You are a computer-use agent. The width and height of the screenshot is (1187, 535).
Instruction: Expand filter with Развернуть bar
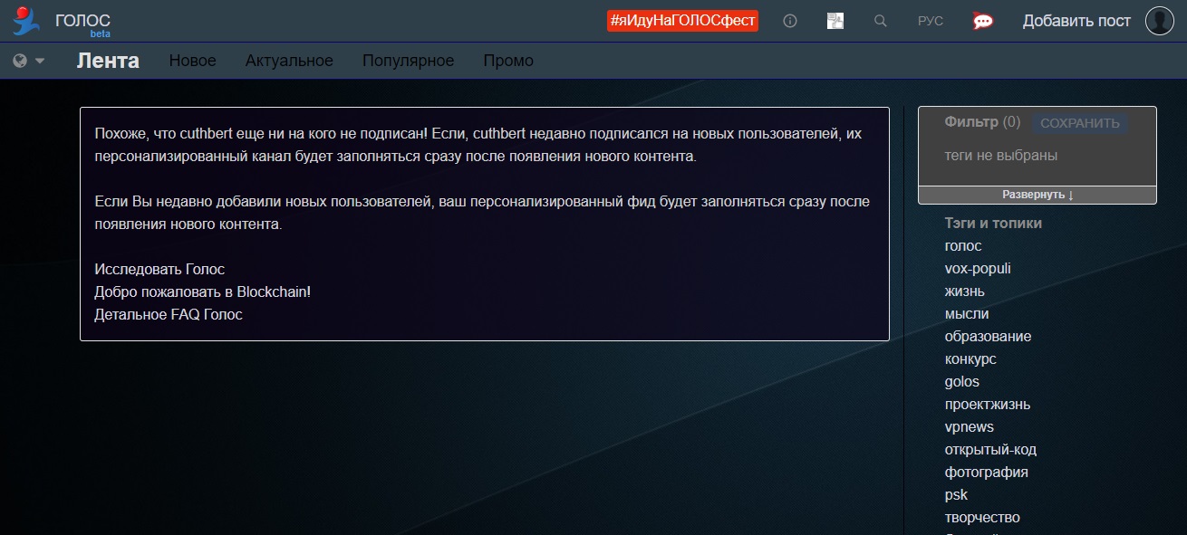pos(1037,195)
